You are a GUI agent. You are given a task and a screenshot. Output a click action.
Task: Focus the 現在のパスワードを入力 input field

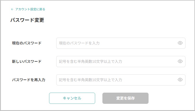click(x=121, y=43)
